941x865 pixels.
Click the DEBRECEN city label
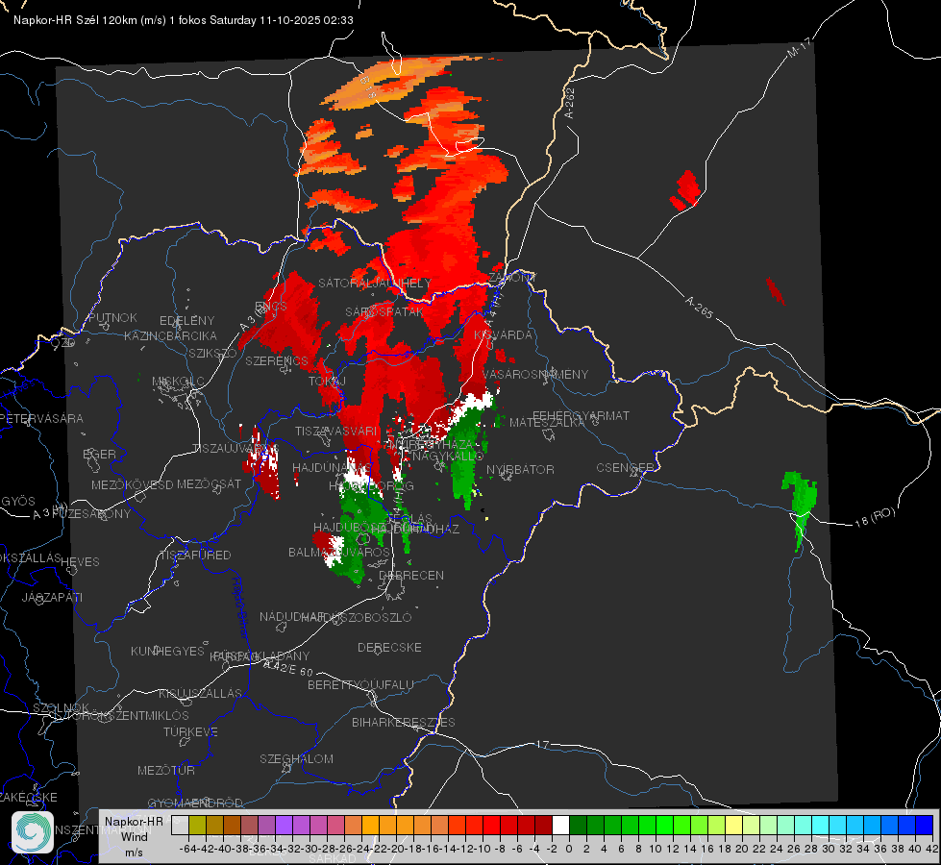coord(411,575)
